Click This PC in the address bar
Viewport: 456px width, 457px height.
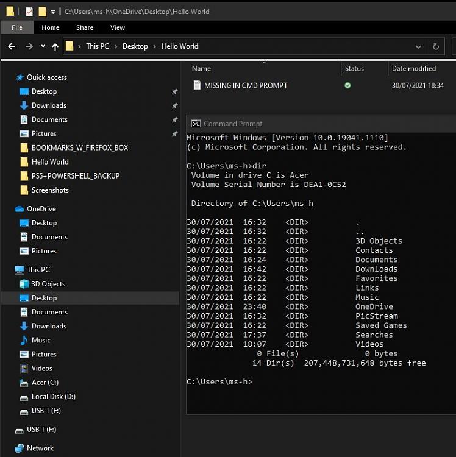click(98, 46)
